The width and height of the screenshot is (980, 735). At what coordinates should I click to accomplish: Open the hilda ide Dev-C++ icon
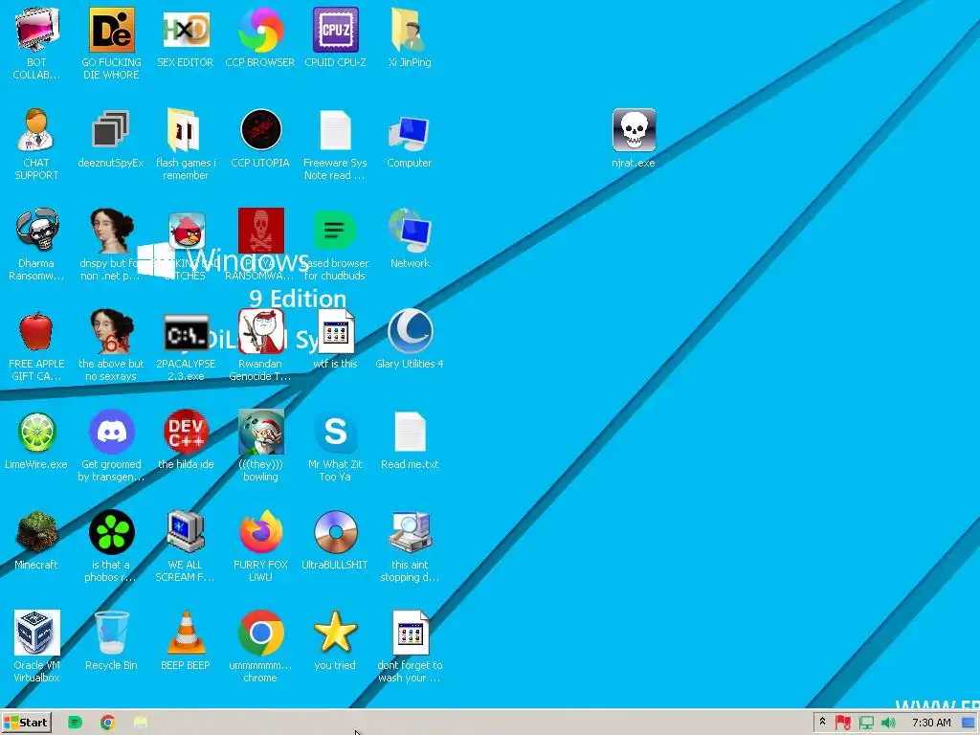click(x=186, y=440)
